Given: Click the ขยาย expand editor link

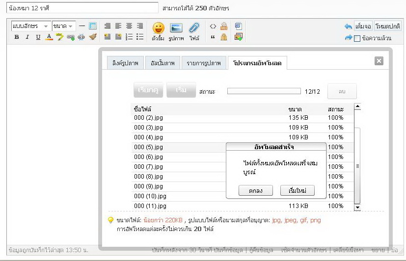Looking at the screenshot, I should coord(378,250).
